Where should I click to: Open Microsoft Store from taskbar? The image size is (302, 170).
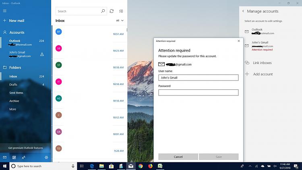click(x=111, y=166)
